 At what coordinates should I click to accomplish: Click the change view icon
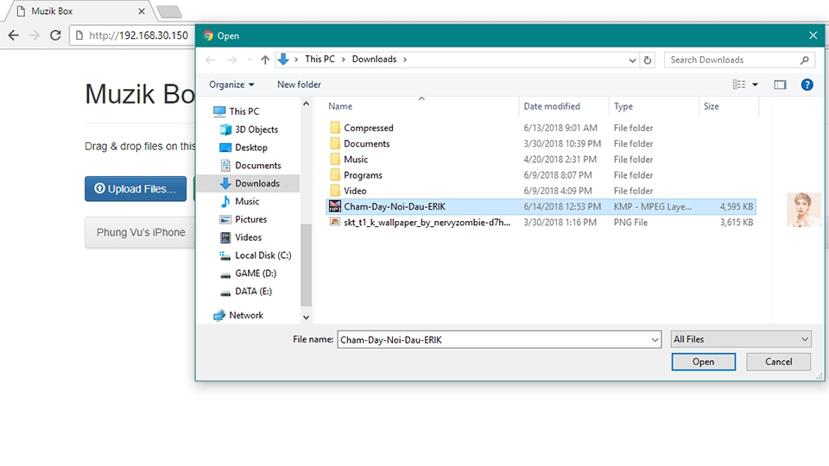pos(739,85)
